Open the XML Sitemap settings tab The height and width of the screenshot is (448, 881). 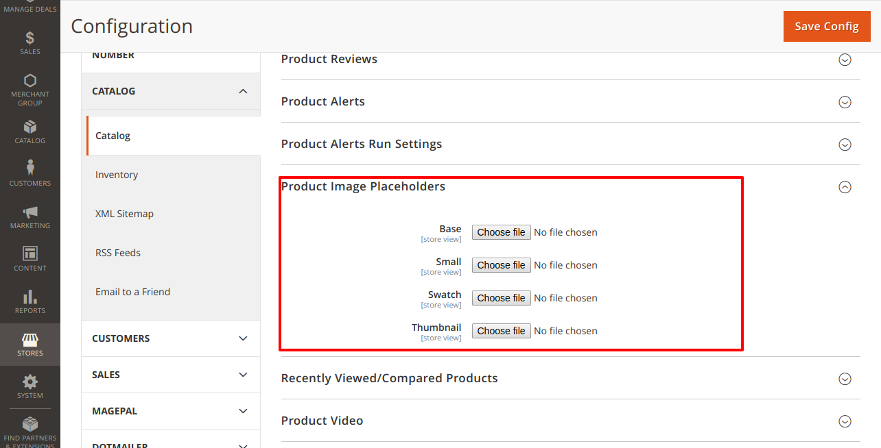[124, 214]
